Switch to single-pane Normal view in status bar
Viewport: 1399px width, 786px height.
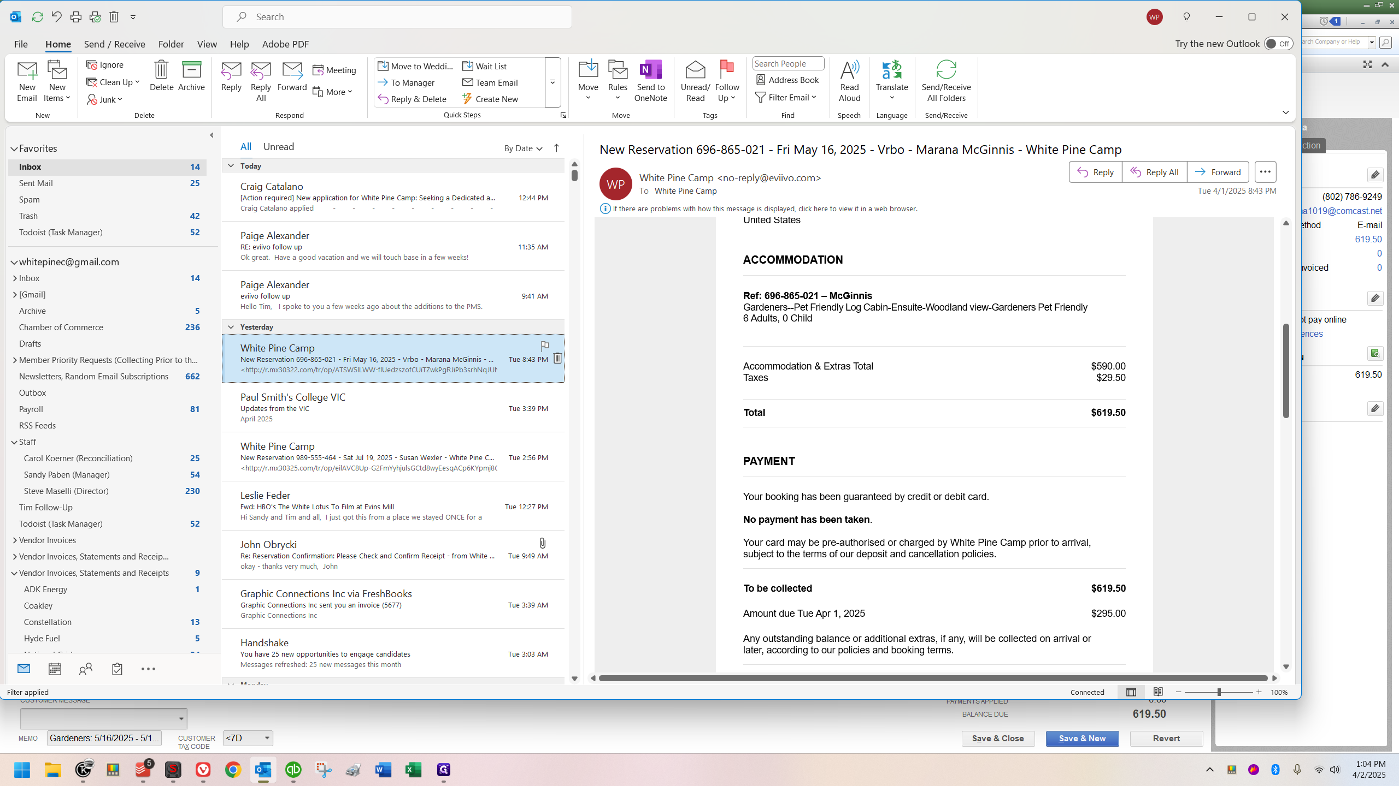[1131, 692]
